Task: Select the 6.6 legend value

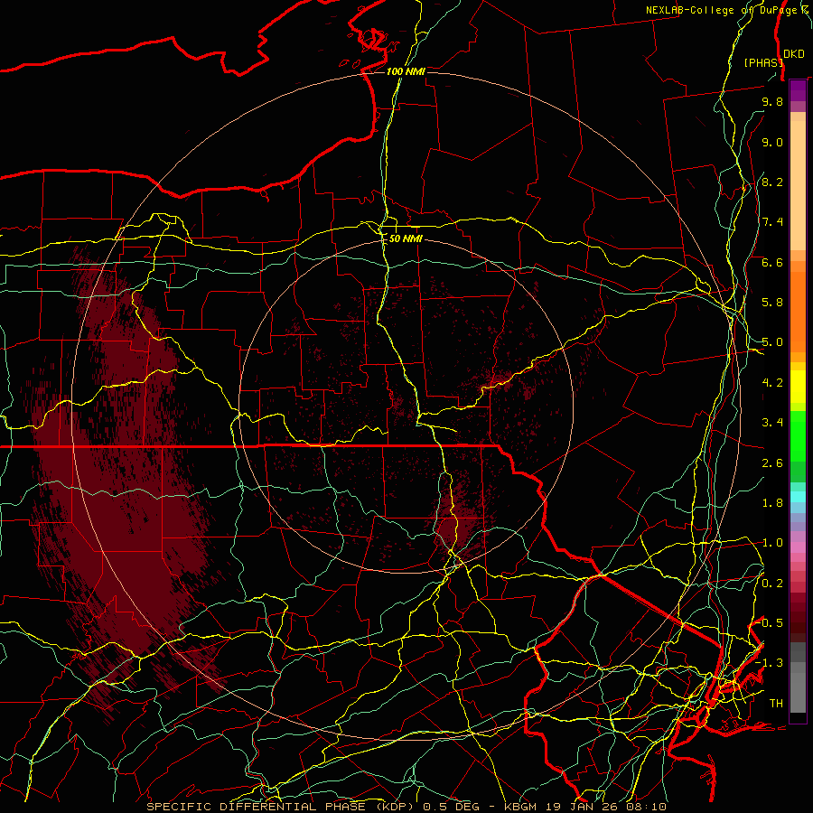Action: (772, 262)
